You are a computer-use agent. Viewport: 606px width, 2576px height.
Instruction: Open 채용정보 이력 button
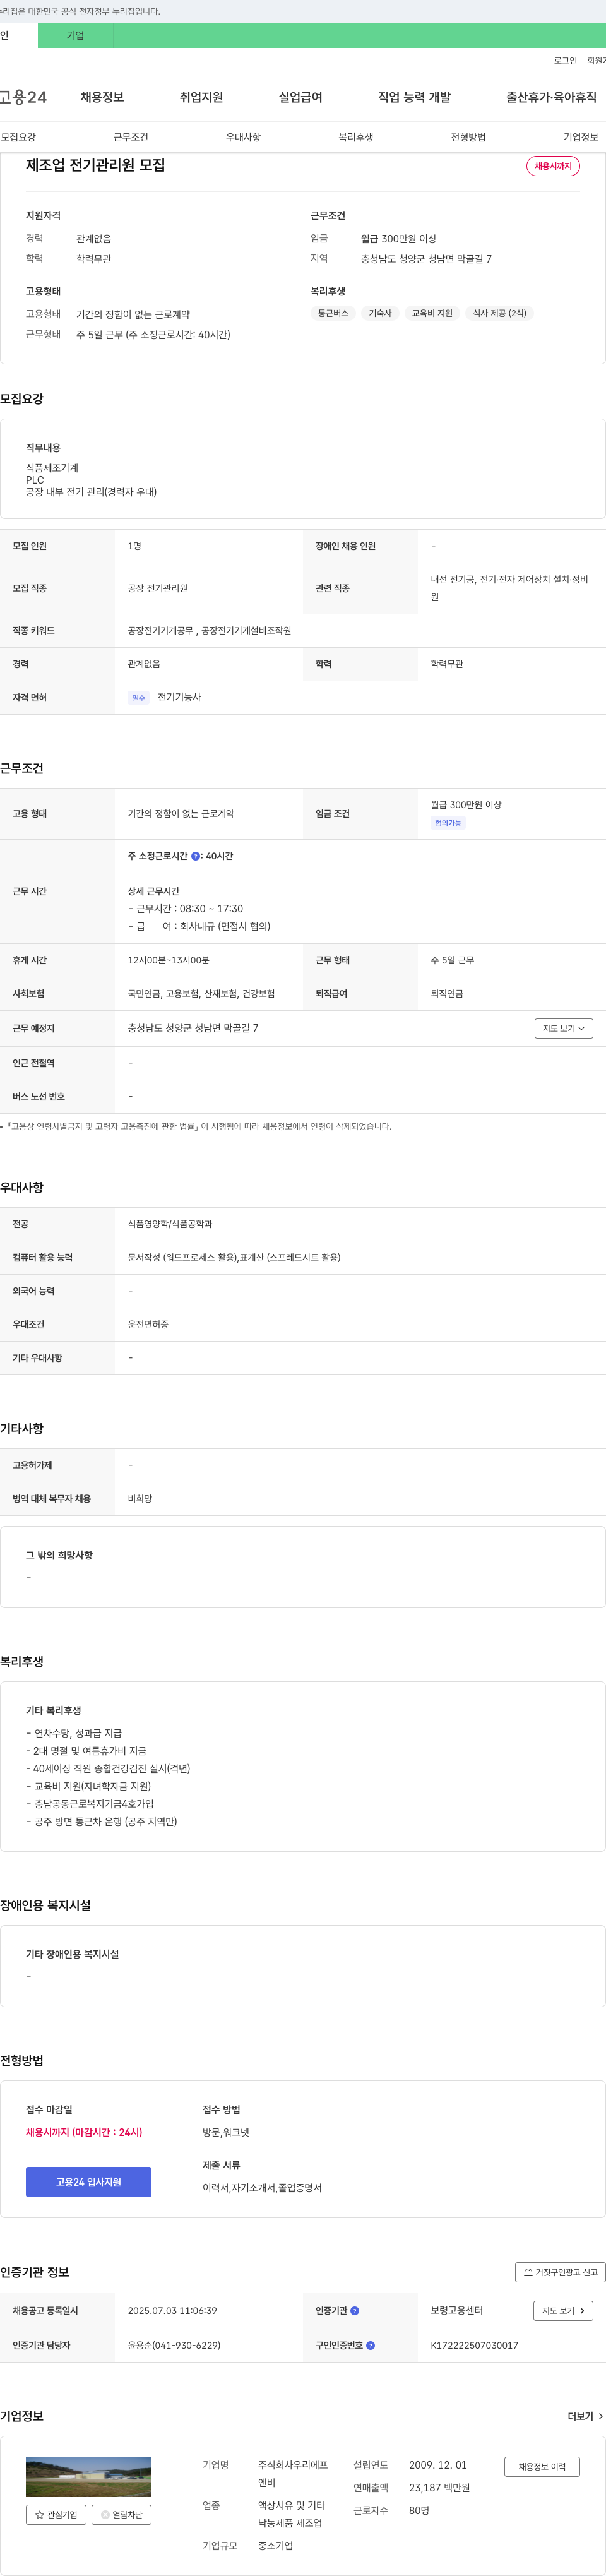click(x=542, y=2466)
